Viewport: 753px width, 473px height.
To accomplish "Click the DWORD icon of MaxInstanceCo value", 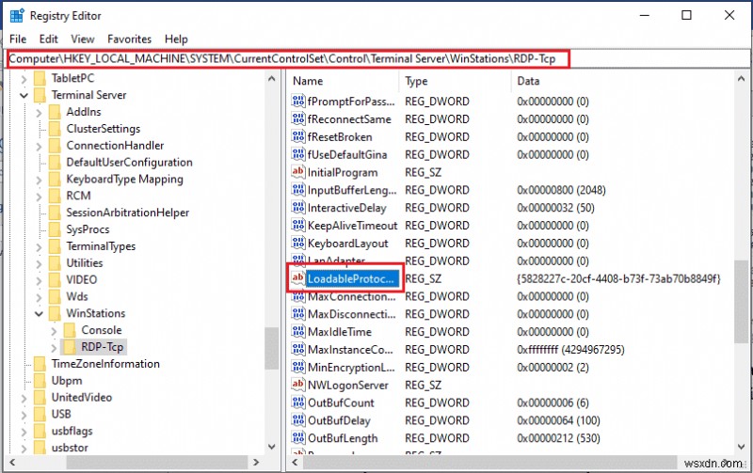I will (x=298, y=350).
